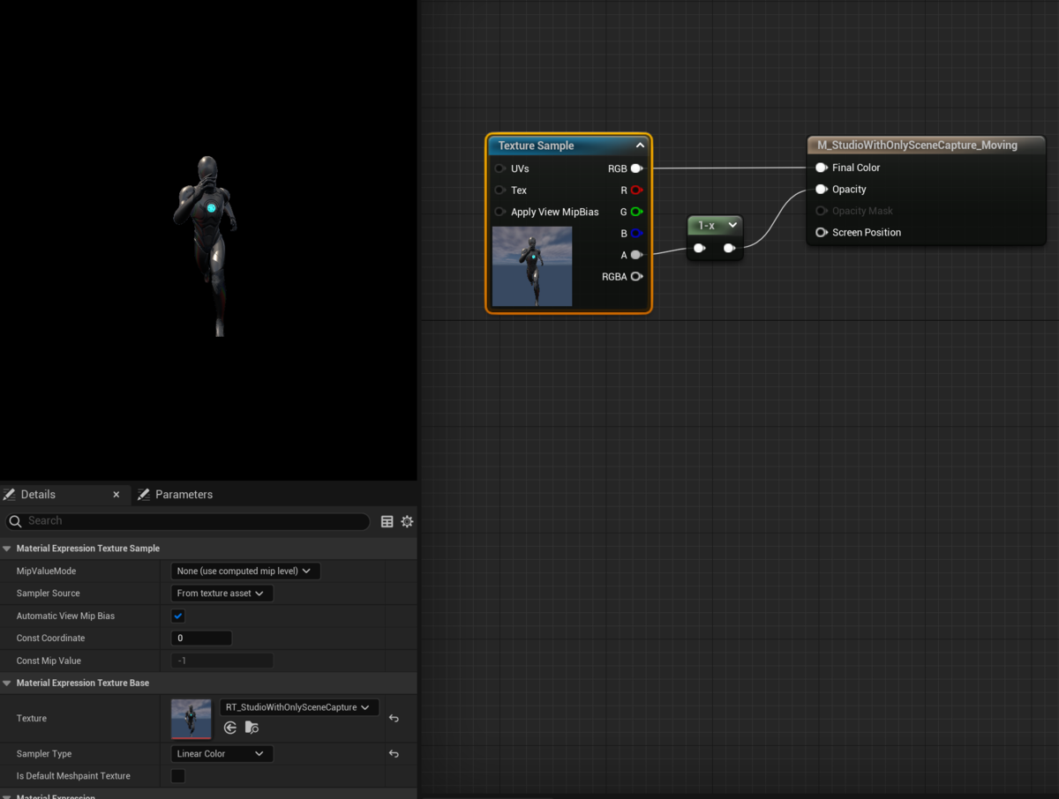Screen dimensions: 1059x799
Task: Open MipValueMode dropdown
Action: click(245, 571)
